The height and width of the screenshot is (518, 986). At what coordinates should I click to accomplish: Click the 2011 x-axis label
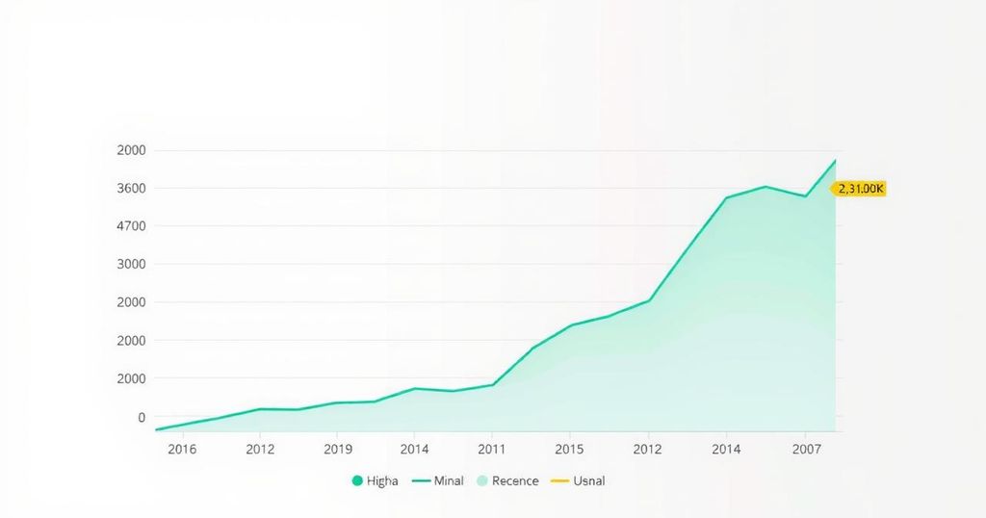click(x=492, y=449)
